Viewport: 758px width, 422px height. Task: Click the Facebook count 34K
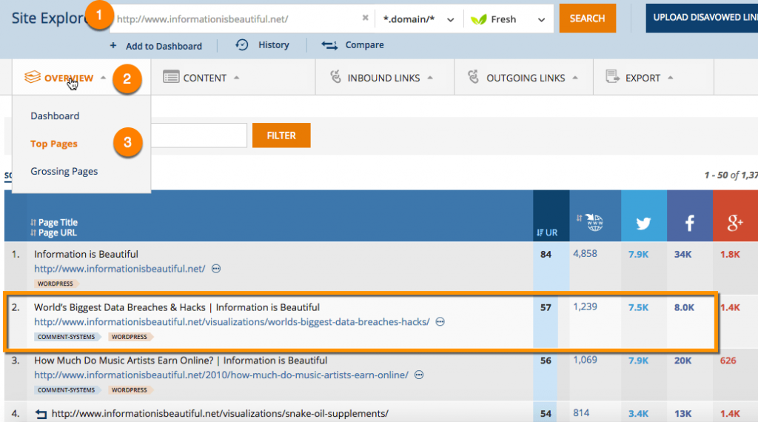click(x=682, y=254)
